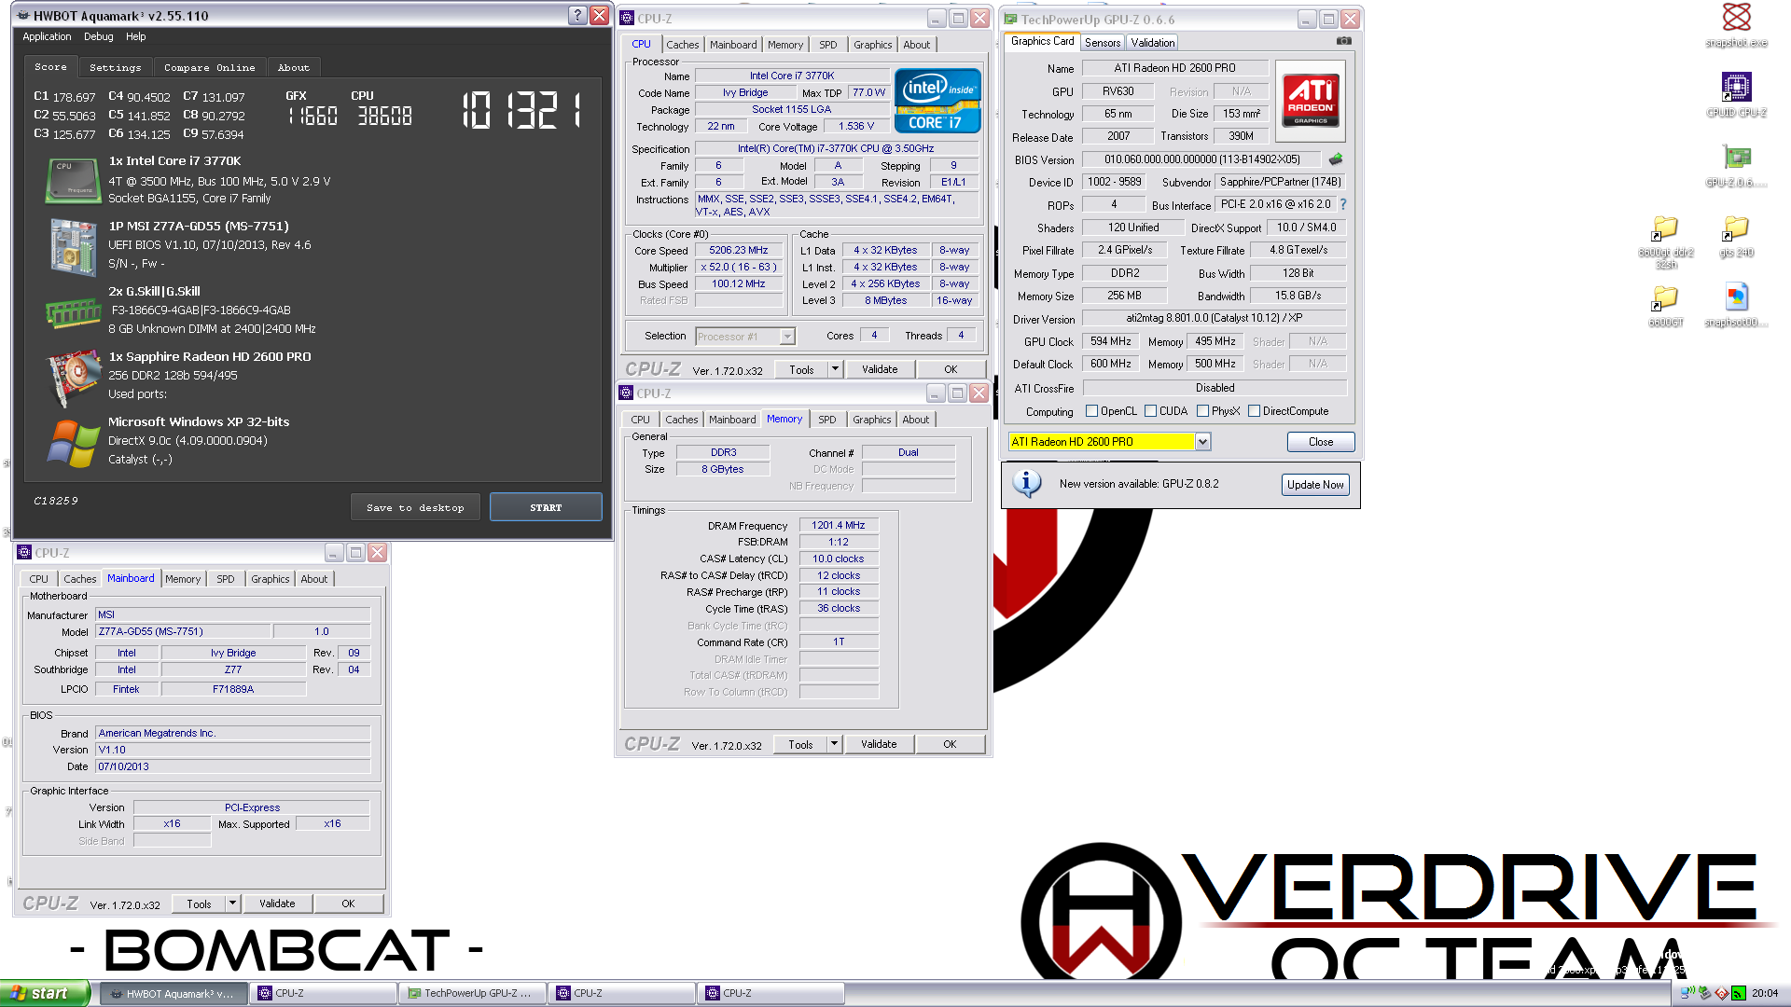The width and height of the screenshot is (1791, 1007).
Task: Toggle the CUDA checkbox in GPU-Z
Action: pos(1150,411)
